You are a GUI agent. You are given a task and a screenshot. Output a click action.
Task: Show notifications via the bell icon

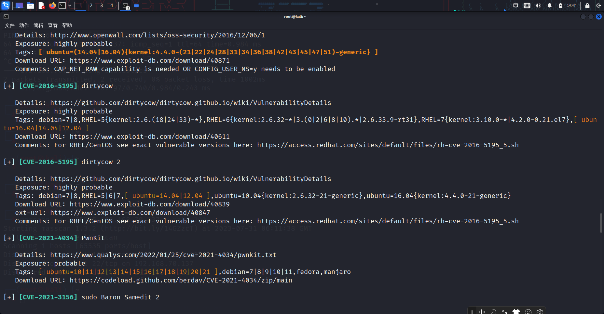coord(549,6)
